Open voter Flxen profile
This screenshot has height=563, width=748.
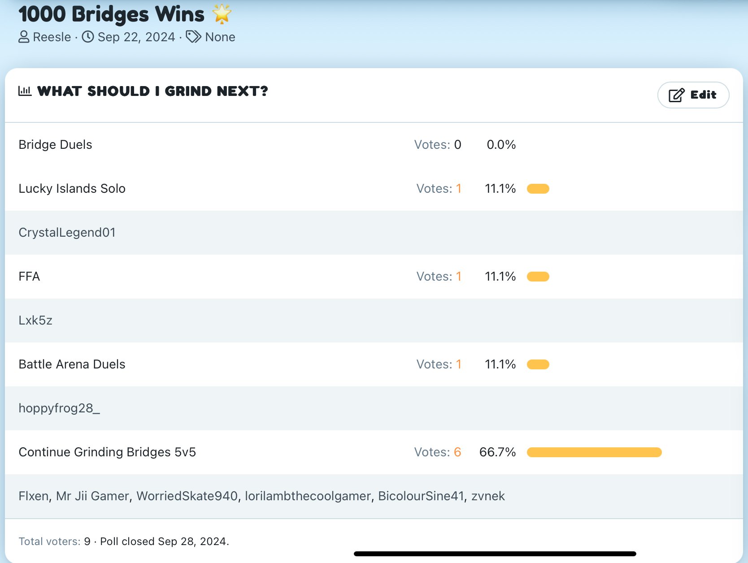(x=34, y=496)
